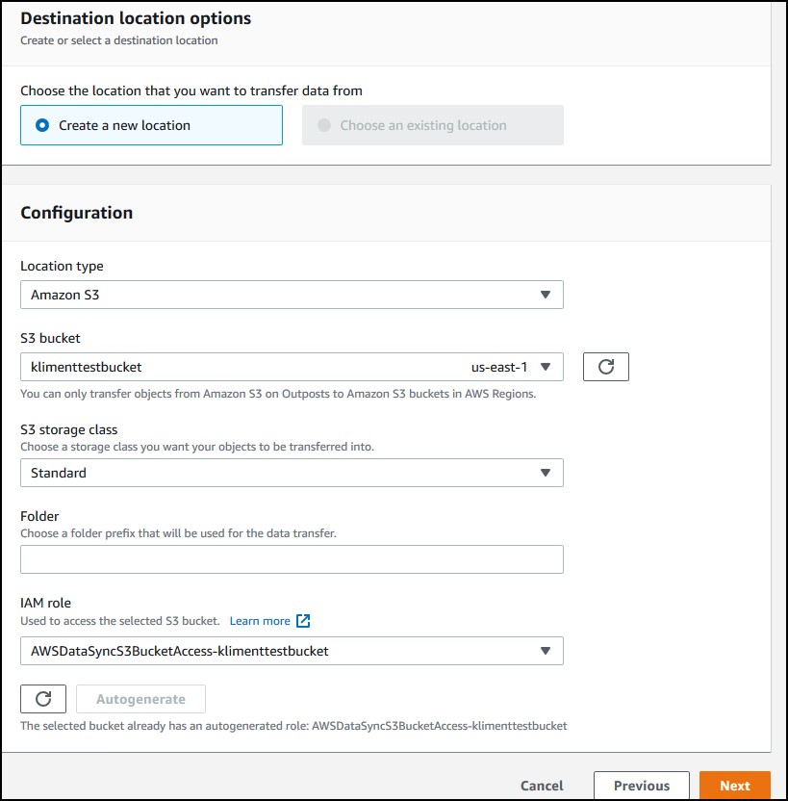Click the Location type dropdown arrow
Image resolution: width=788 pixels, height=801 pixels.
tap(546, 295)
